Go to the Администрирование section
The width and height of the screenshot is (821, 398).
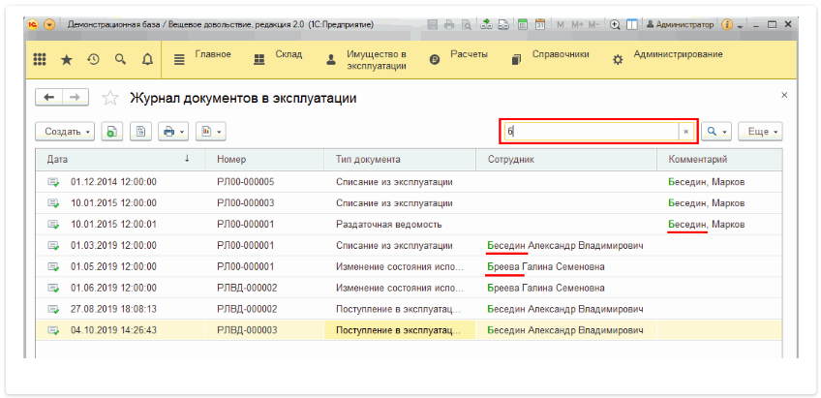coord(677,55)
